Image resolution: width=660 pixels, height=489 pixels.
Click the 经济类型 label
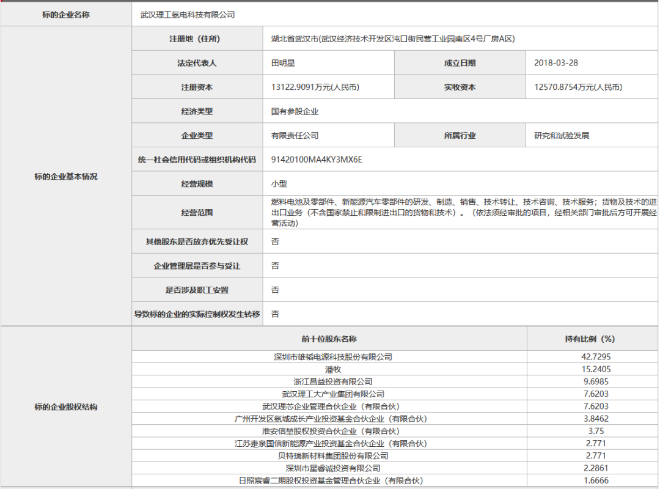197,112
